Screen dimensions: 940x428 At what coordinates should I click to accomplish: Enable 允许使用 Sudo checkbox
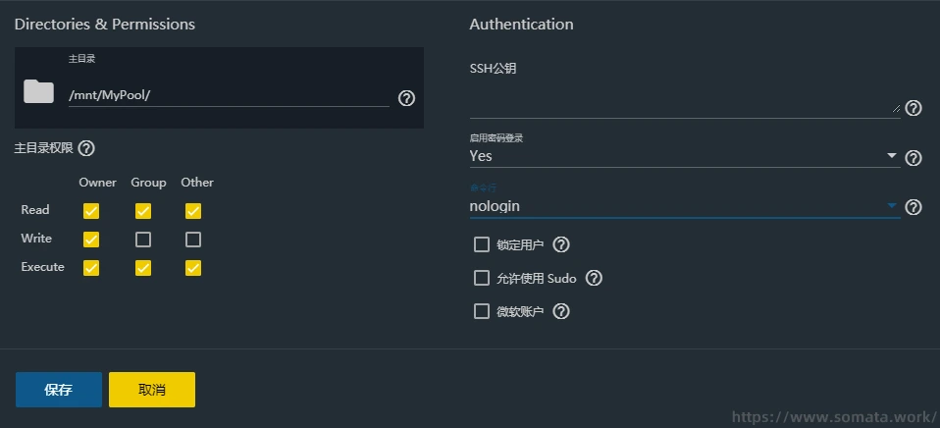482,278
